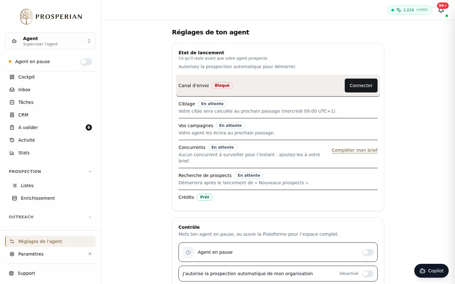This screenshot has width=455, height=284.
Task: Click the Prêt badge beside Crédits
Action: point(205,197)
